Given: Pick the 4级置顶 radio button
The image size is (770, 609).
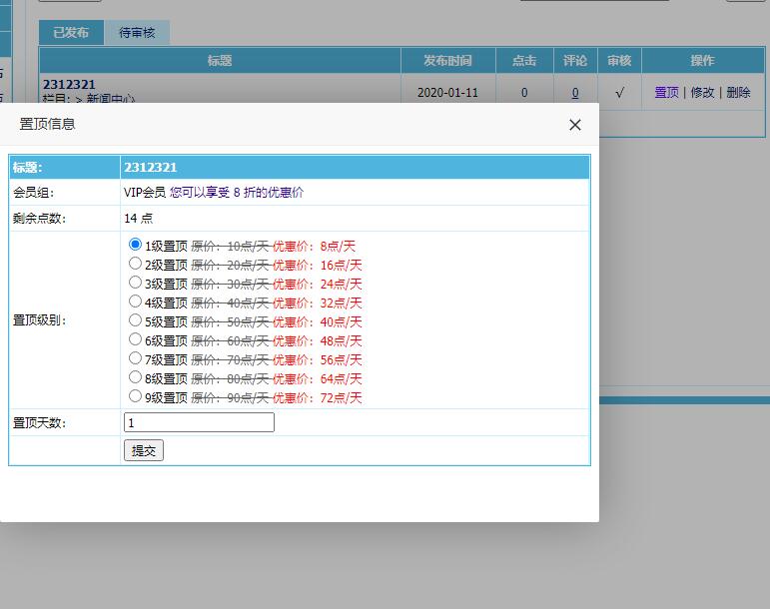Looking at the screenshot, I should (x=135, y=302).
